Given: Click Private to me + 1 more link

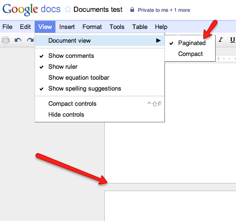Looking at the screenshot, I should [164, 10].
